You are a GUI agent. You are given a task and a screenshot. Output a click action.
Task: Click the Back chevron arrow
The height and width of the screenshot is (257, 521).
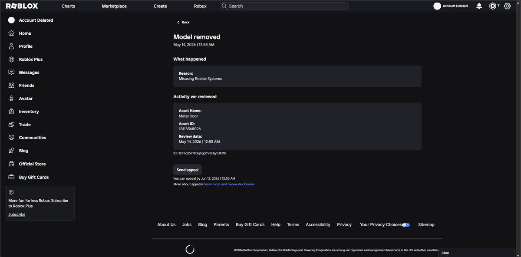178,22
